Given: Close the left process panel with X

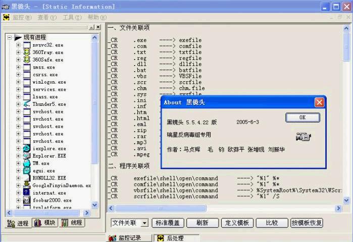Looking at the screenshot, I should (x=98, y=27).
